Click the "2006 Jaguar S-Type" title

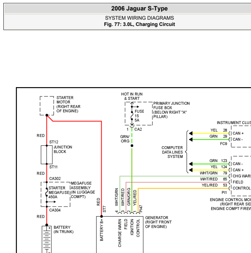point(139,8)
